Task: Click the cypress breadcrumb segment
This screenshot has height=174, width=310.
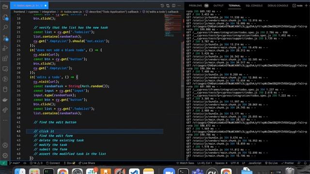Action: tap(33, 12)
